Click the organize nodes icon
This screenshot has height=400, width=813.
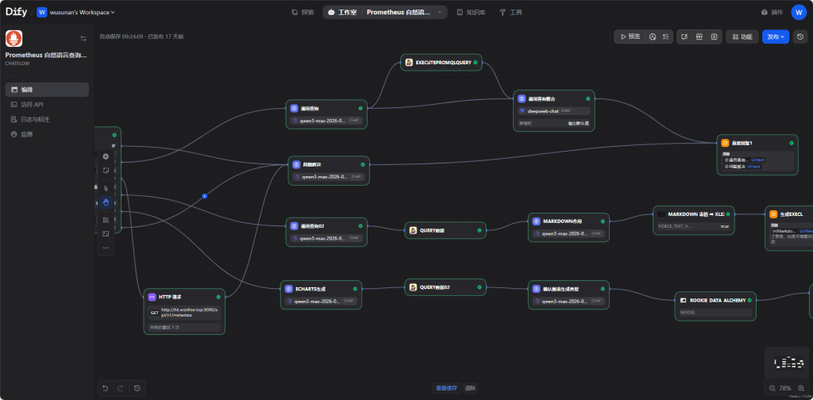pos(106,219)
